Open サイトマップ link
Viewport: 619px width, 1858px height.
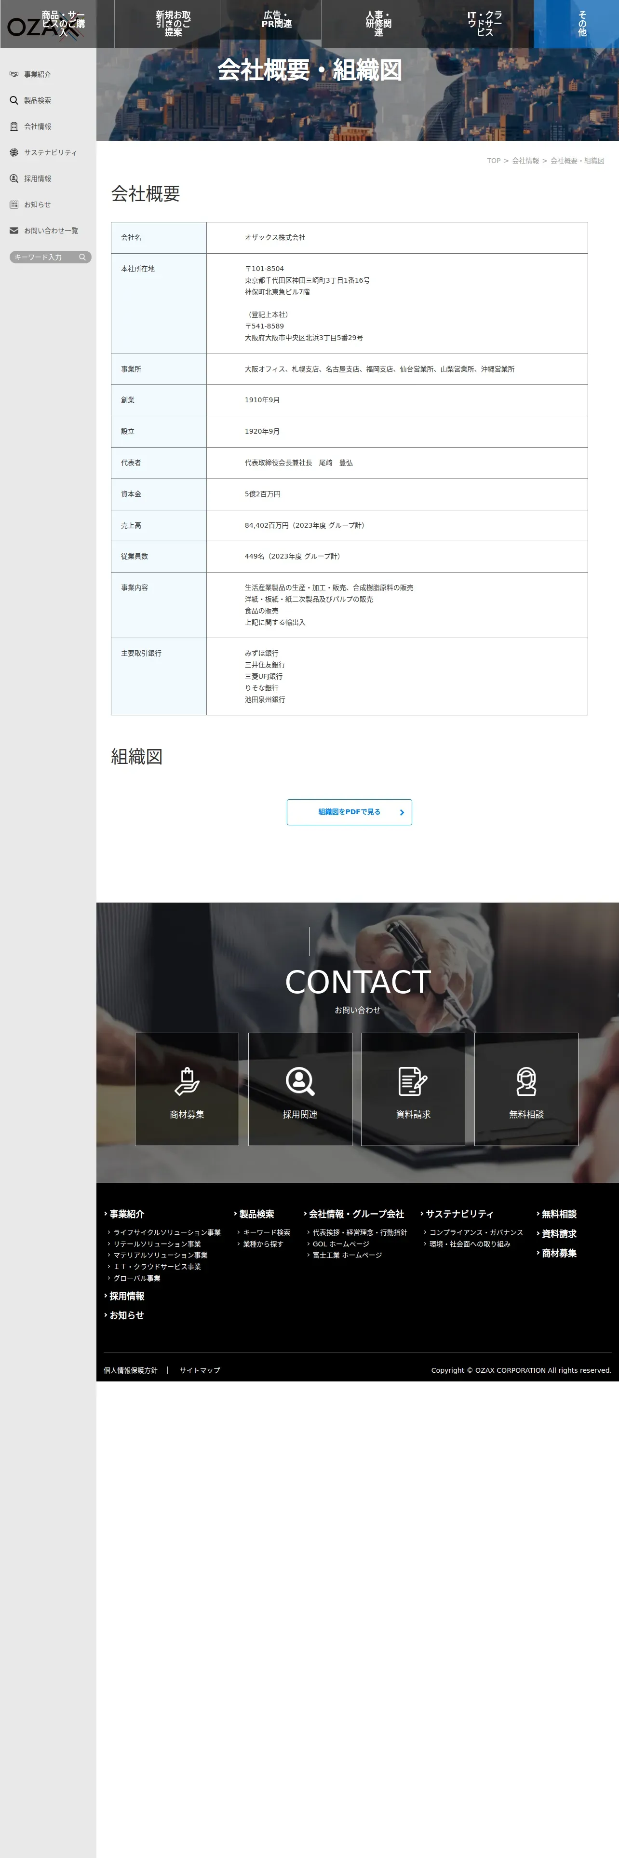(x=200, y=1370)
